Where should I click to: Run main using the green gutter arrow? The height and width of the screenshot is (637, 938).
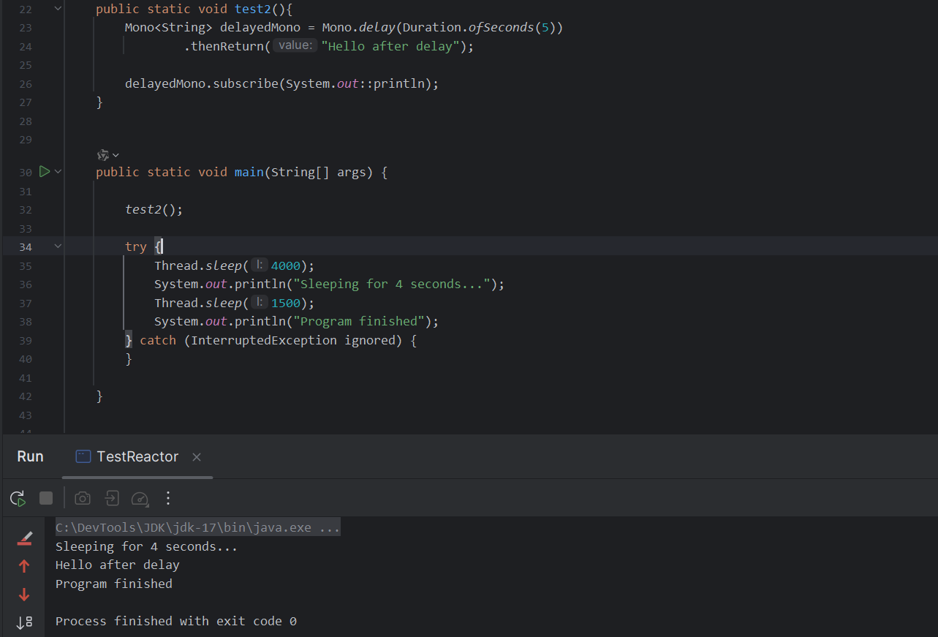click(45, 172)
